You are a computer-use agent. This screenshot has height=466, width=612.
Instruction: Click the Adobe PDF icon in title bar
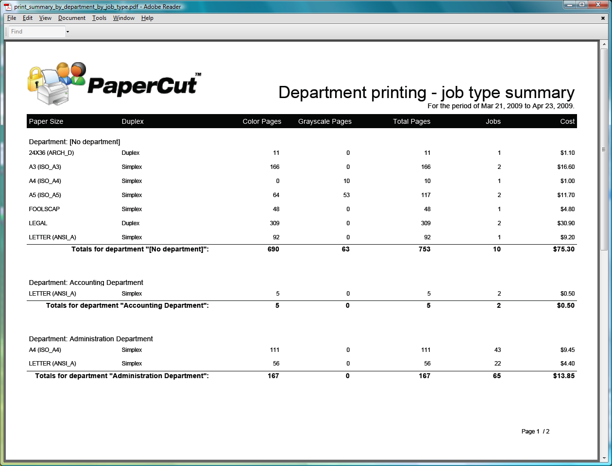(8, 7)
